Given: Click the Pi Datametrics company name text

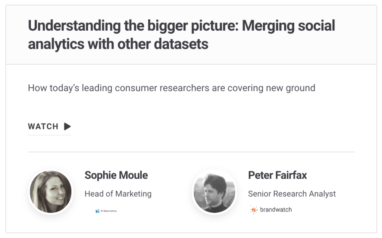Looking at the screenshot, I should [109, 211].
